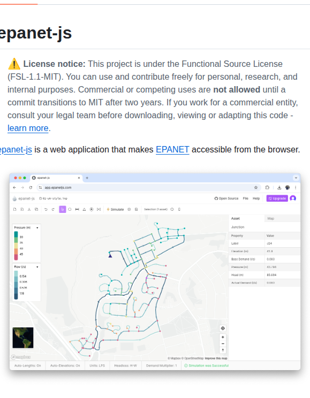Click browser reload icon in embedded screenshot
Screen dimensions: 310x398
click(x=31, y=188)
